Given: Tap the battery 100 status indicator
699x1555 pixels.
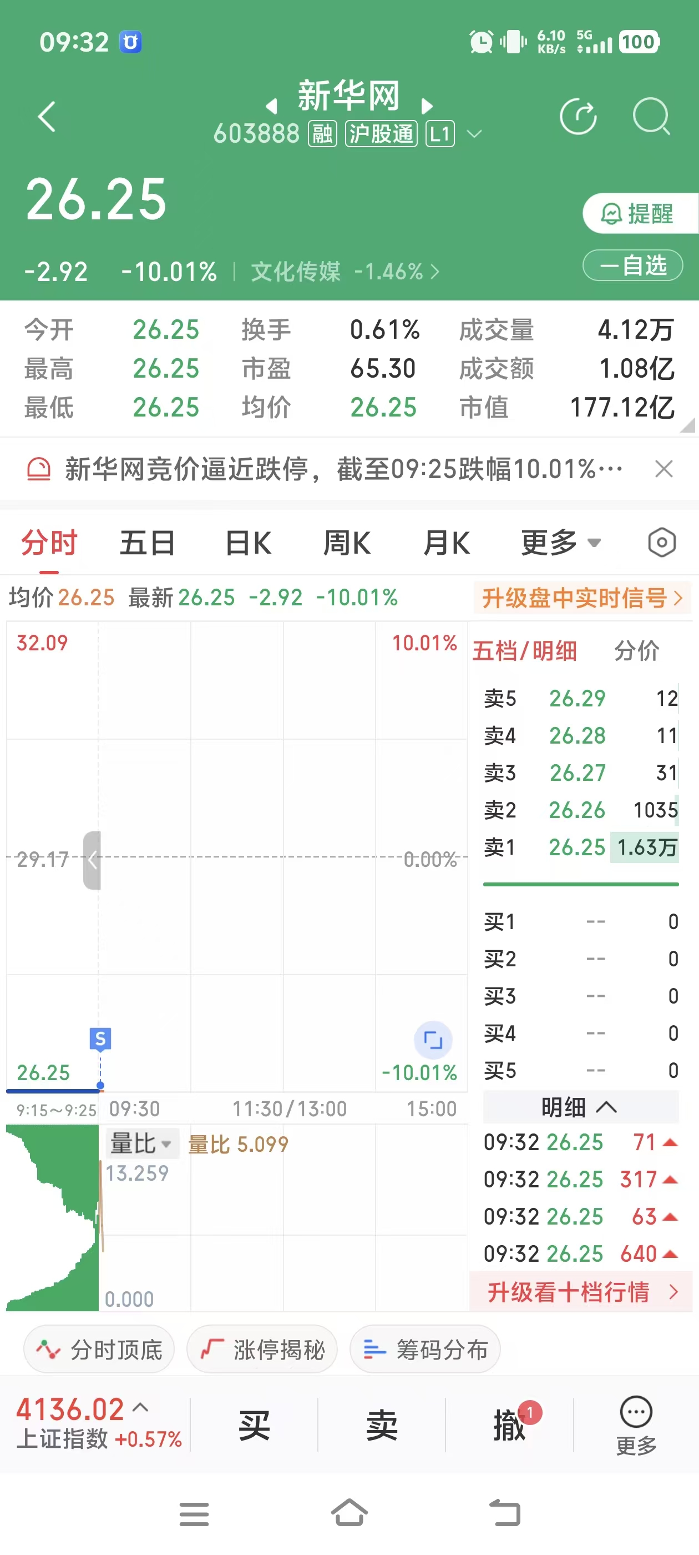Looking at the screenshot, I should coord(638,42).
